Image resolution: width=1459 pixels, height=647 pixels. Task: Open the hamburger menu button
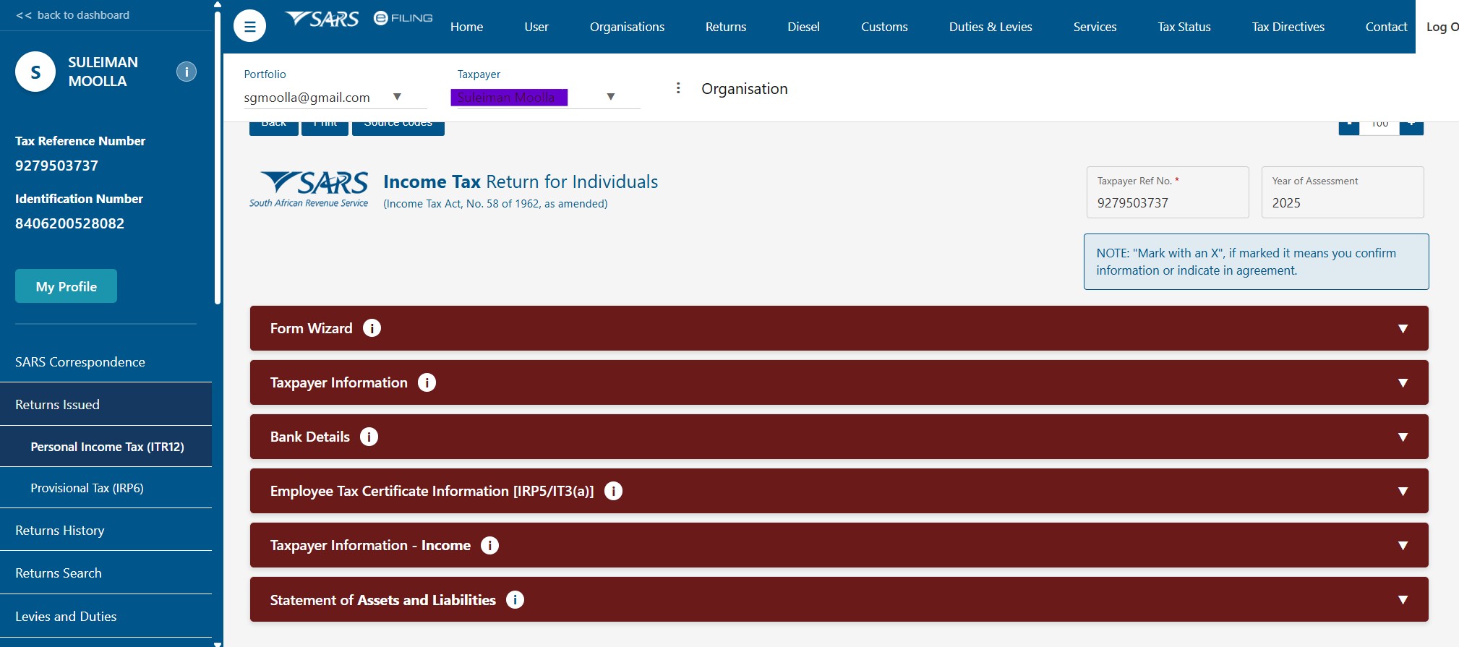(x=249, y=27)
